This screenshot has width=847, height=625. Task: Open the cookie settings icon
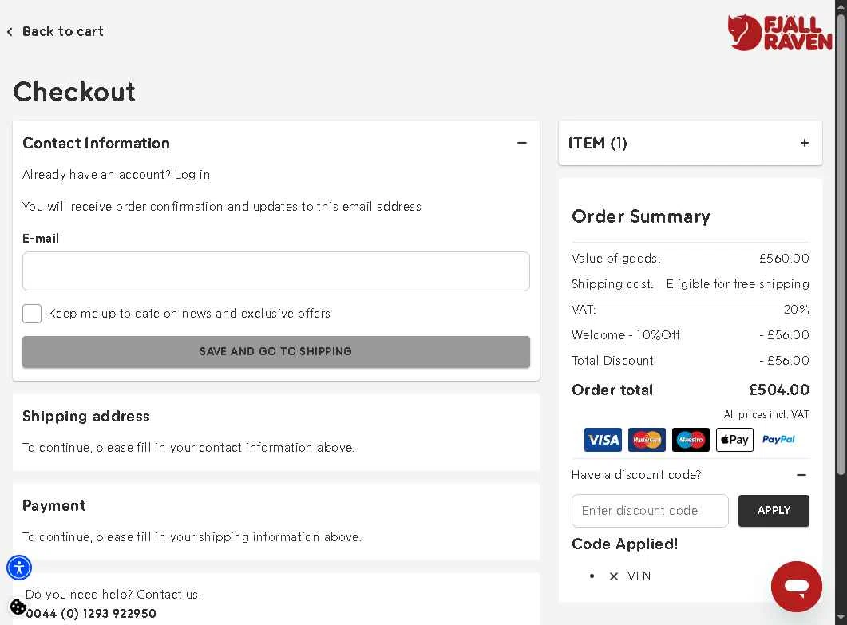pyautogui.click(x=18, y=607)
